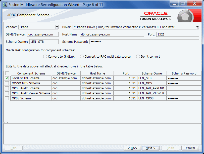Image resolution: width=204 pixels, height=154 pixels.
Task: Click the OWSM MDS Schema password cell
Action: coord(184,83)
